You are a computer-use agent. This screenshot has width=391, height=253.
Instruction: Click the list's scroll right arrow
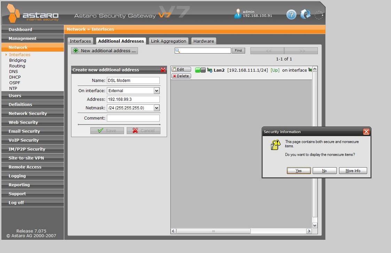[309, 231]
